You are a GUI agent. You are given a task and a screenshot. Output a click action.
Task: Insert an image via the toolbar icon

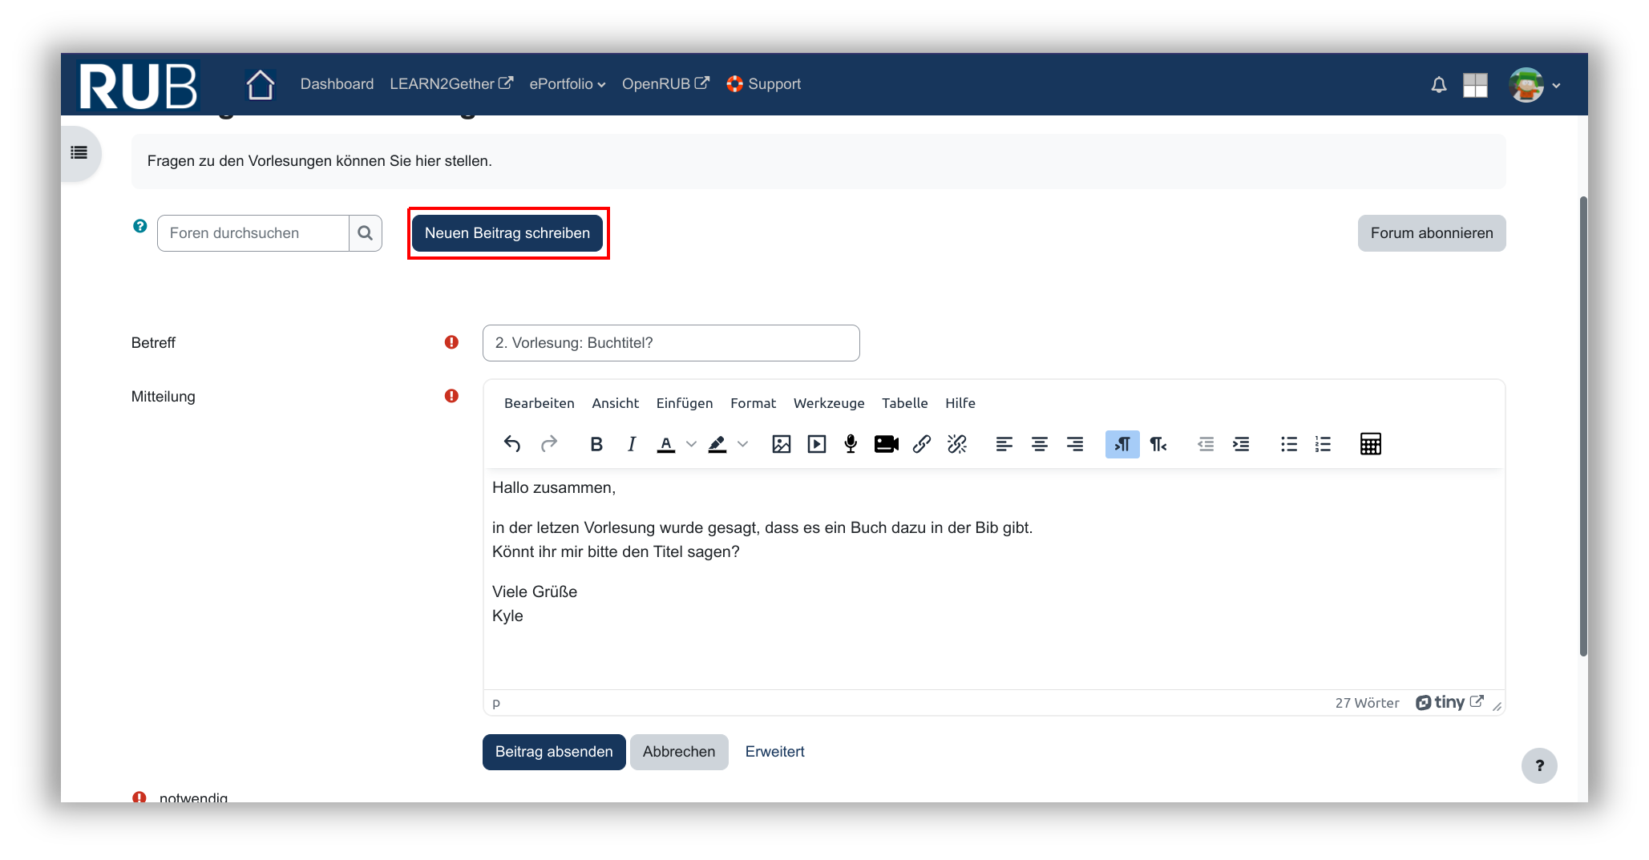tap(781, 444)
